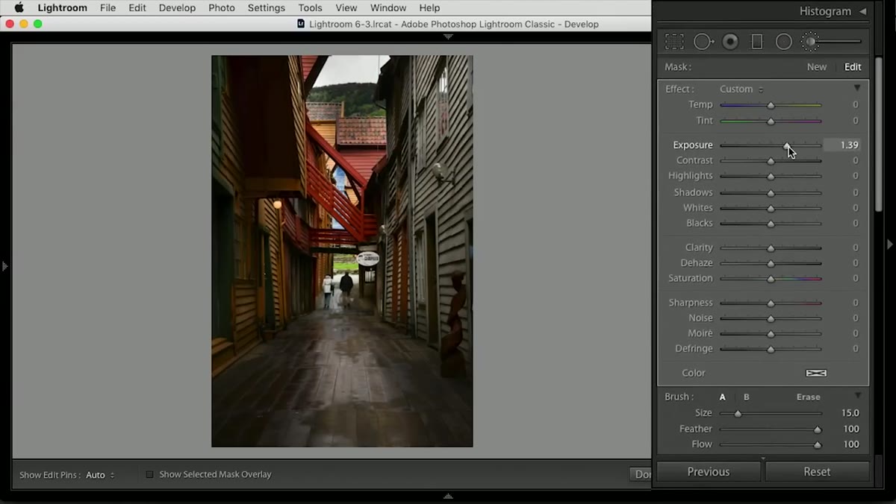This screenshot has width=896, height=504.
Task: Click the Feather value 100
Action: pyautogui.click(x=851, y=429)
